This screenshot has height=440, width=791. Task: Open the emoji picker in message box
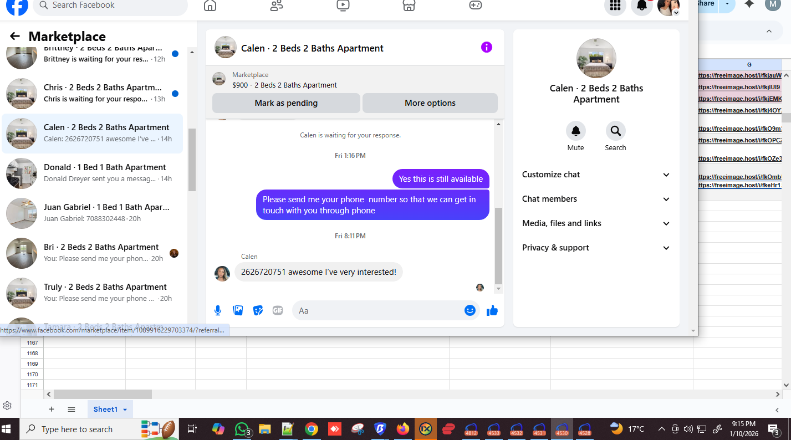click(x=470, y=310)
